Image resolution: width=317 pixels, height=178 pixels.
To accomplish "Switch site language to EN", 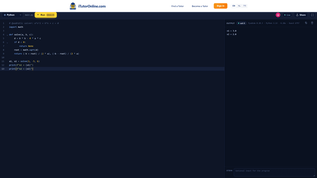I will (234, 6).
